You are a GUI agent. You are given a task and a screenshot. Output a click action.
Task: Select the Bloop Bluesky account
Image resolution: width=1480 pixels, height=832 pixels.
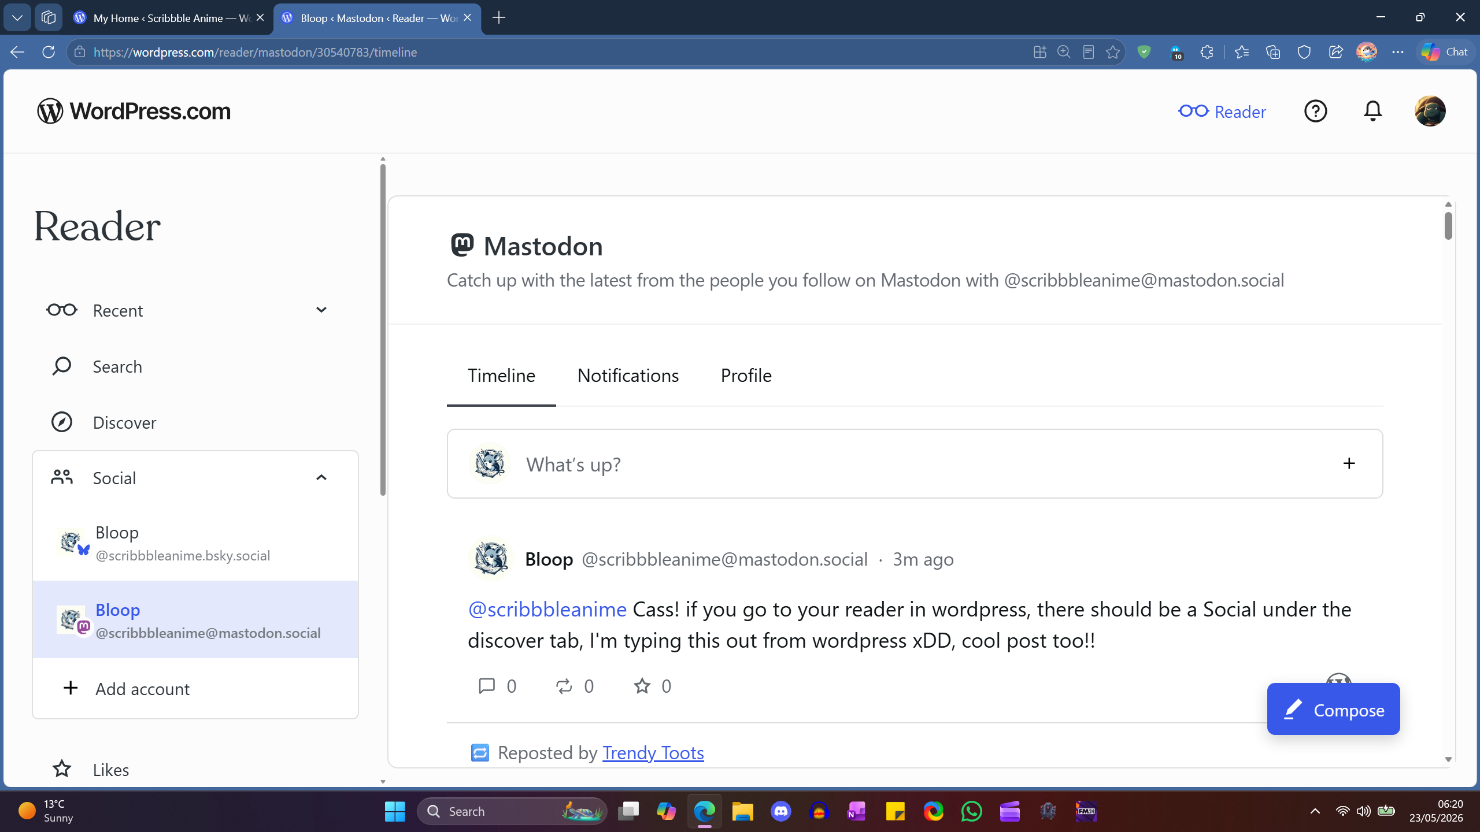pyautogui.click(x=195, y=543)
